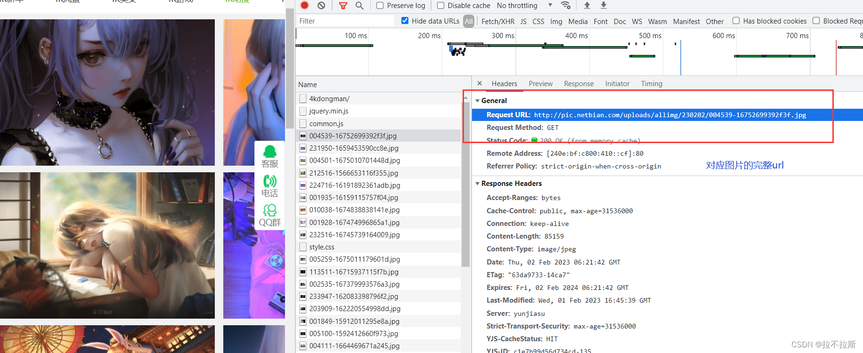
Task: Click the Request URL value link
Action: click(670, 115)
